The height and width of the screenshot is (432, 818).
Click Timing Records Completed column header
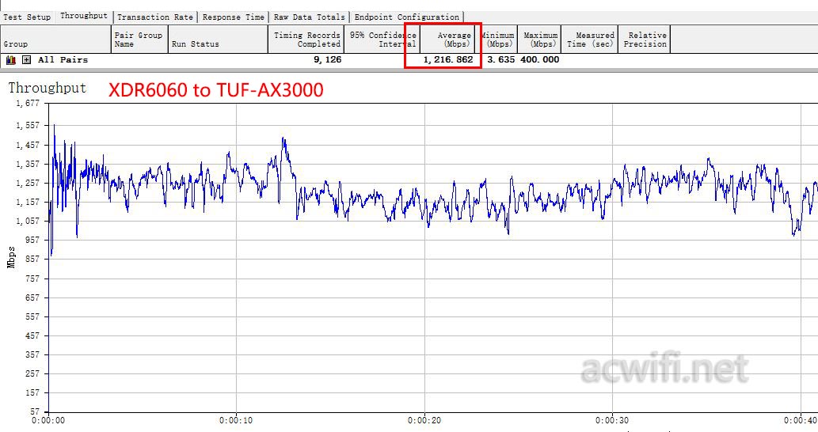306,39
